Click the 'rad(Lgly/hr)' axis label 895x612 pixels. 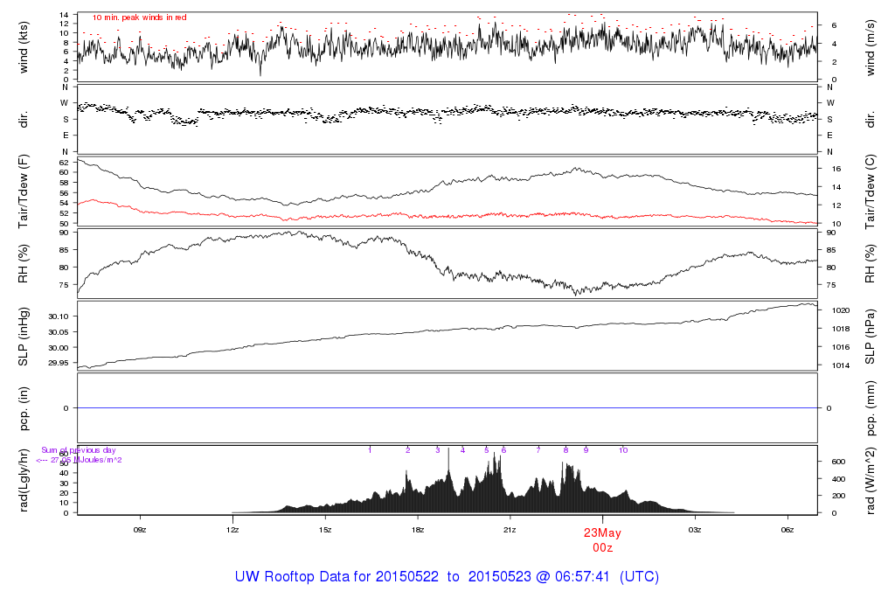point(24,480)
